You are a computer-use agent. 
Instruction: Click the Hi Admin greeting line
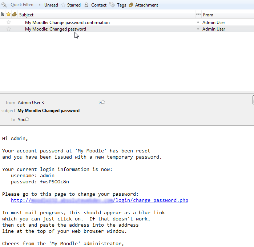pyautogui.click(x=15, y=139)
